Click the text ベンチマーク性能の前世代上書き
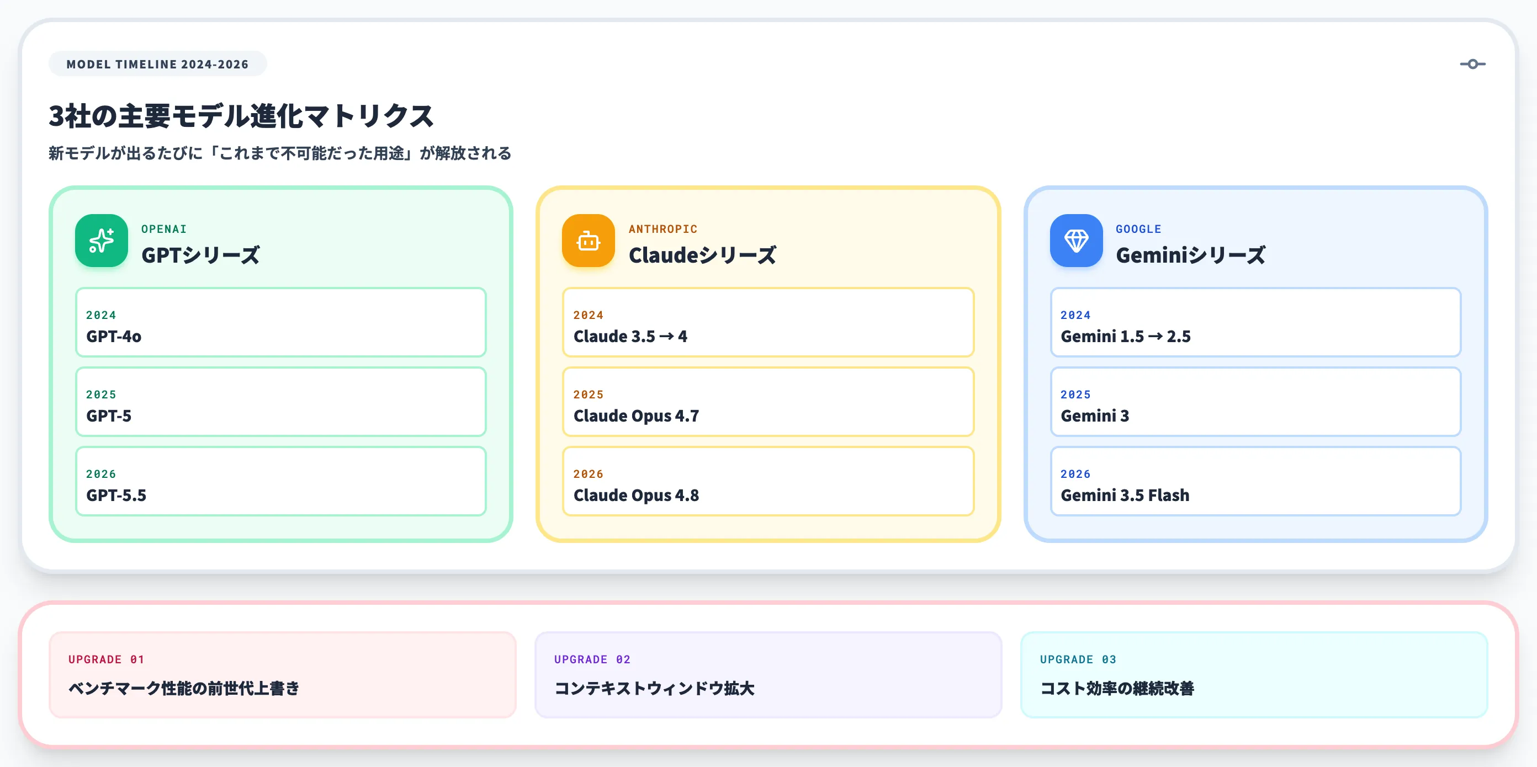 [184, 688]
